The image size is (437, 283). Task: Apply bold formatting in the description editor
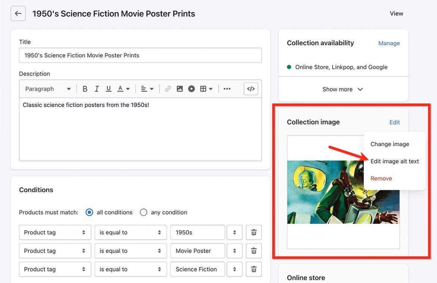85,88
